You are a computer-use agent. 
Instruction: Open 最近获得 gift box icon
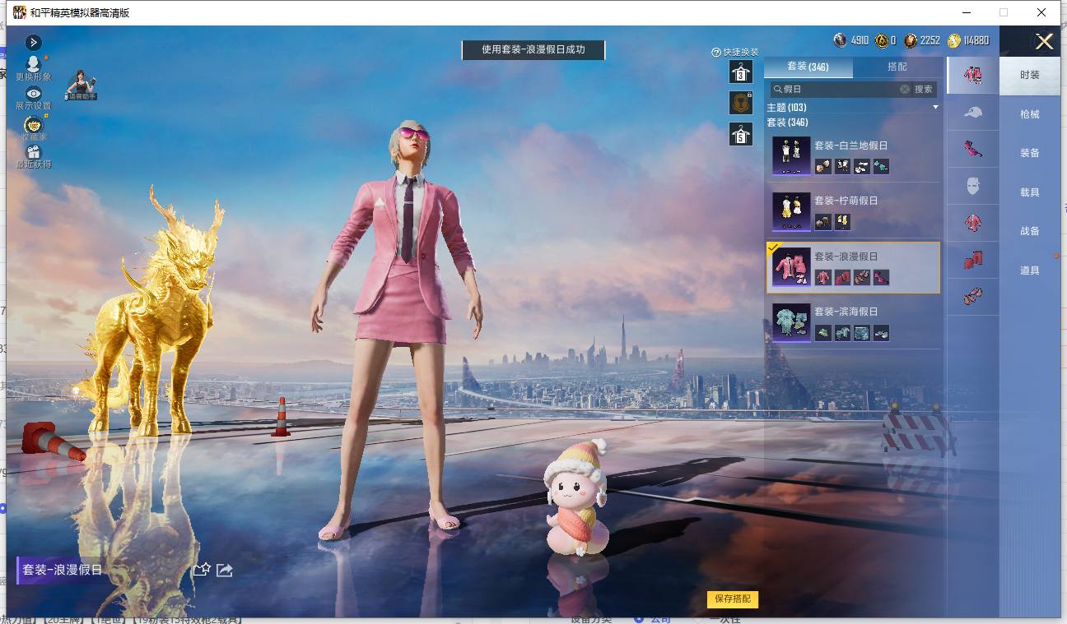click(34, 152)
